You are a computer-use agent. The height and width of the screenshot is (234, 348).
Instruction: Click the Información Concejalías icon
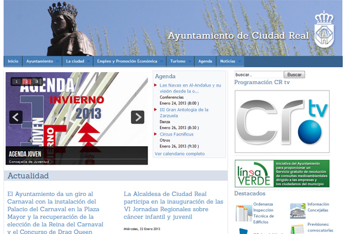298,211
